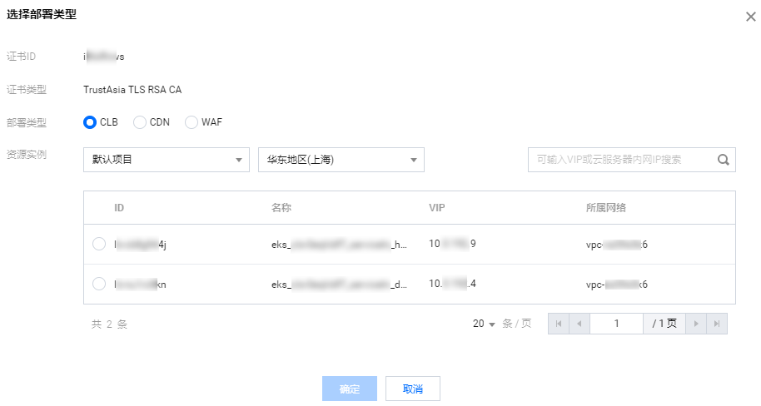
Task: Click the search magnifier icon
Action: pos(724,160)
